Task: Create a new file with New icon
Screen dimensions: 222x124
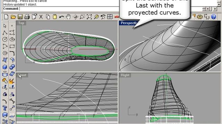Action: click(6, 17)
